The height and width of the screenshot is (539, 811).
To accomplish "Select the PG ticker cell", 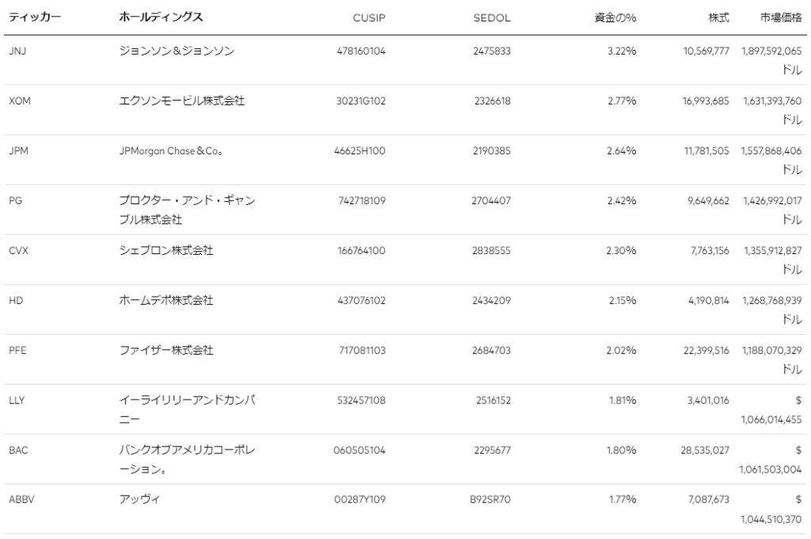I will pyautogui.click(x=15, y=201).
